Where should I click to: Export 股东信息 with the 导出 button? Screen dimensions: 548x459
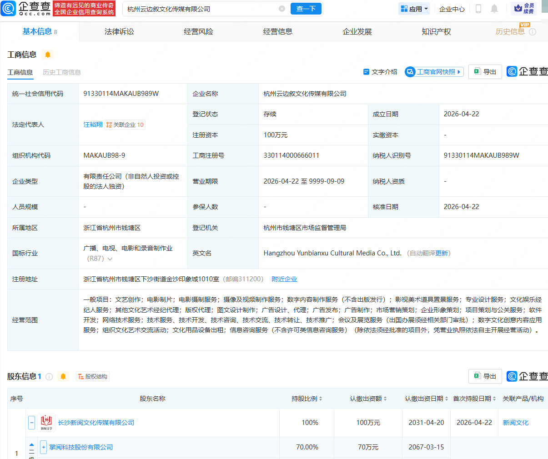pyautogui.click(x=485, y=376)
